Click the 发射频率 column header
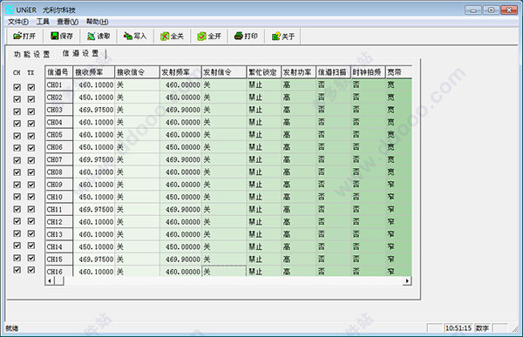523x337 pixels. pos(180,72)
